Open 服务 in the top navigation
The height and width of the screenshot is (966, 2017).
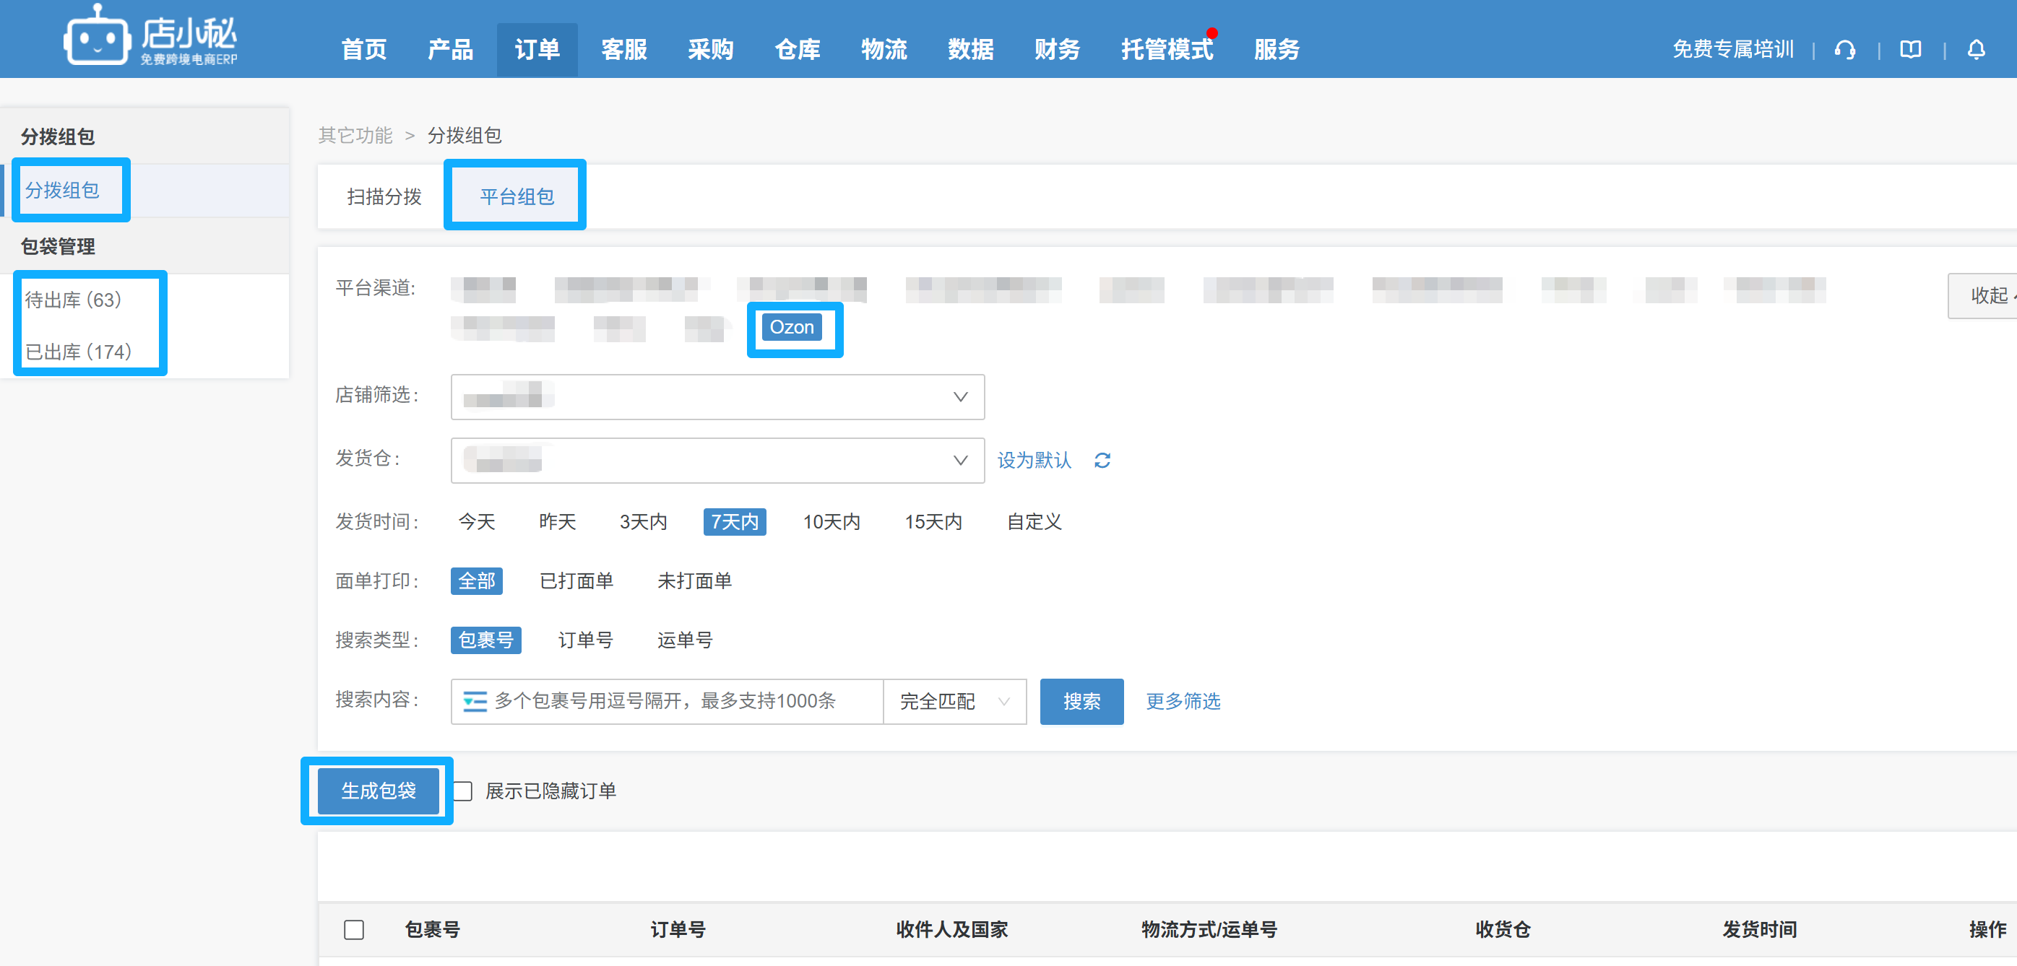(x=1277, y=50)
